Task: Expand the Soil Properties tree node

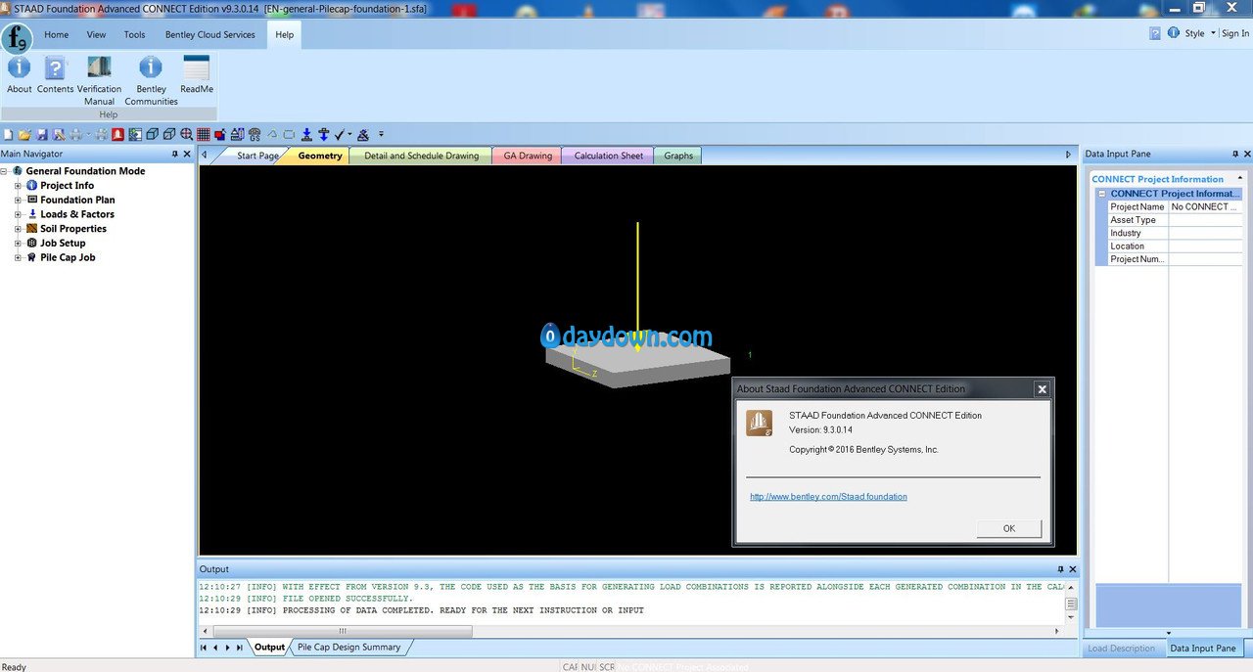Action: [x=18, y=229]
